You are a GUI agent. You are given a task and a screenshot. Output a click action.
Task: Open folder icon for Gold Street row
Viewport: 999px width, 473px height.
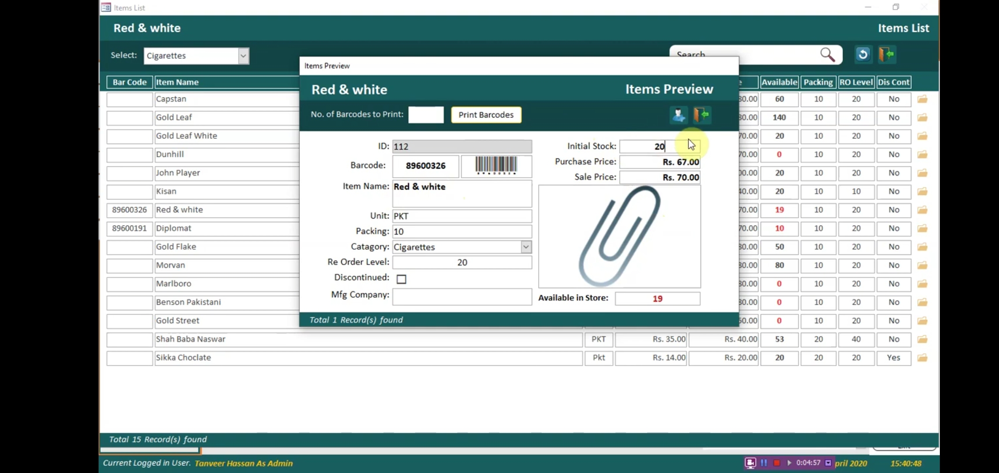coord(922,321)
